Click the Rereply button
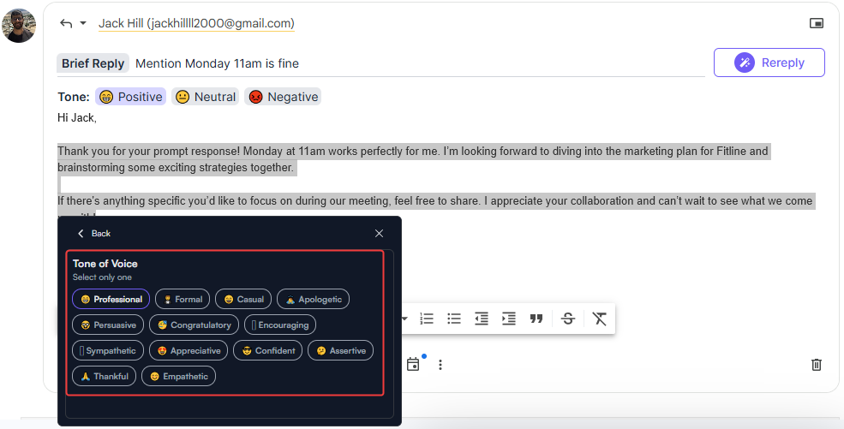Screen dimensions: 844x429 point(769,63)
